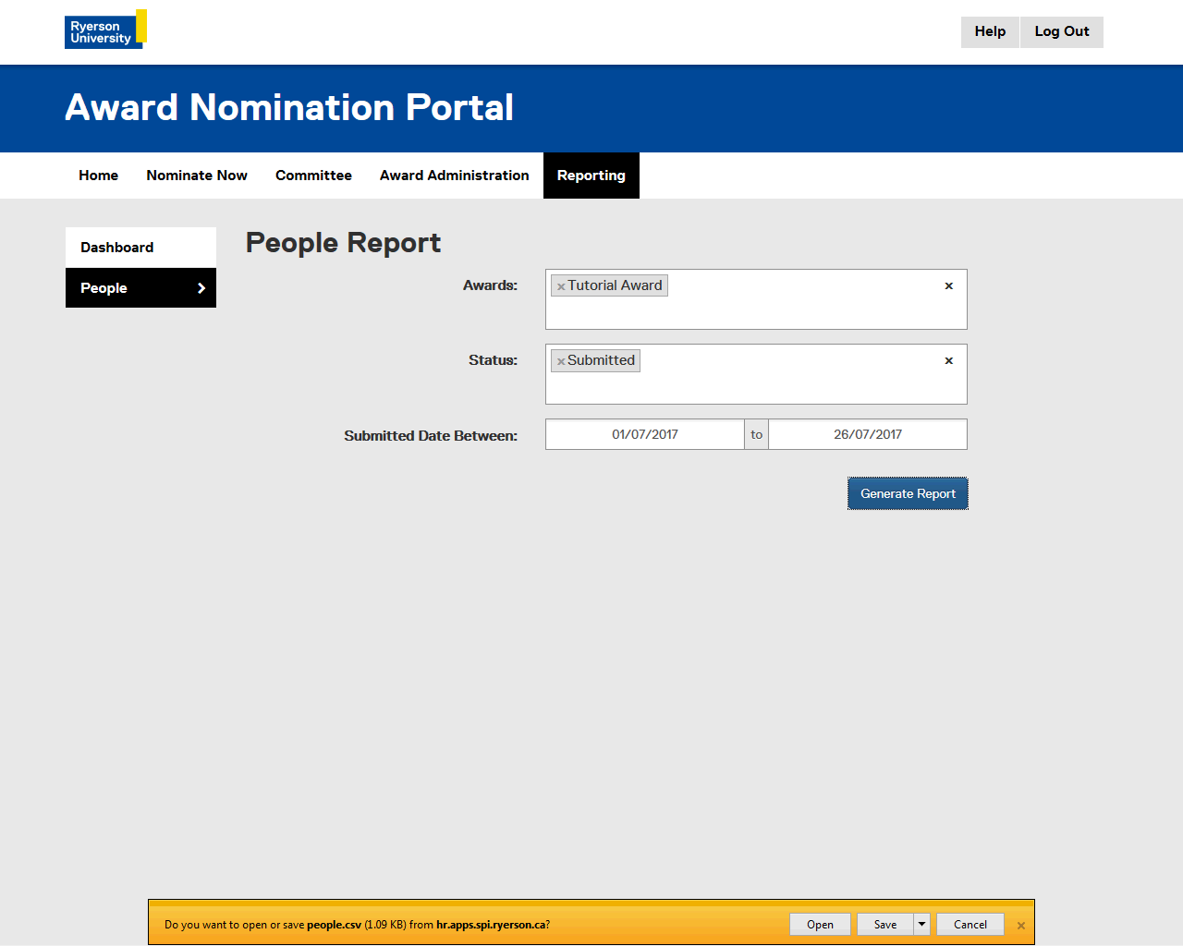Edit the end date 26/07/2017 field
The width and height of the screenshot is (1183, 946).
click(x=867, y=434)
